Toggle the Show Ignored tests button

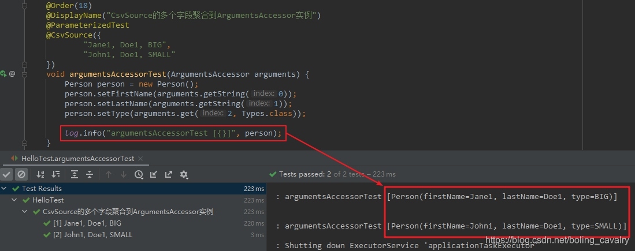(21, 175)
